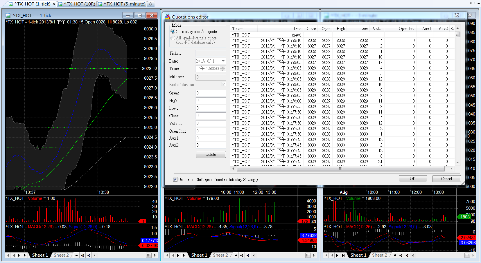The width and height of the screenshot is (481, 263).
Task: Toggle interval link 'I' icon in 1-tick window
Action: pos(89,255)
